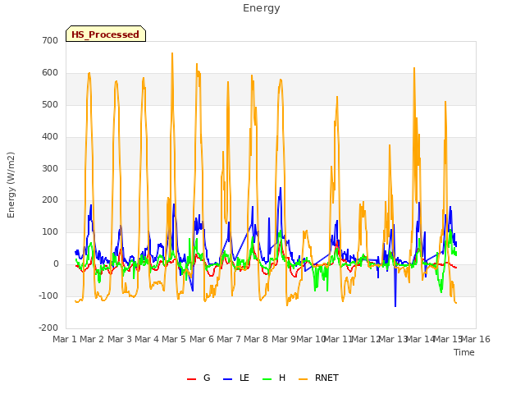Toggle the G series legend entry
The image size is (525, 394).
(199, 378)
